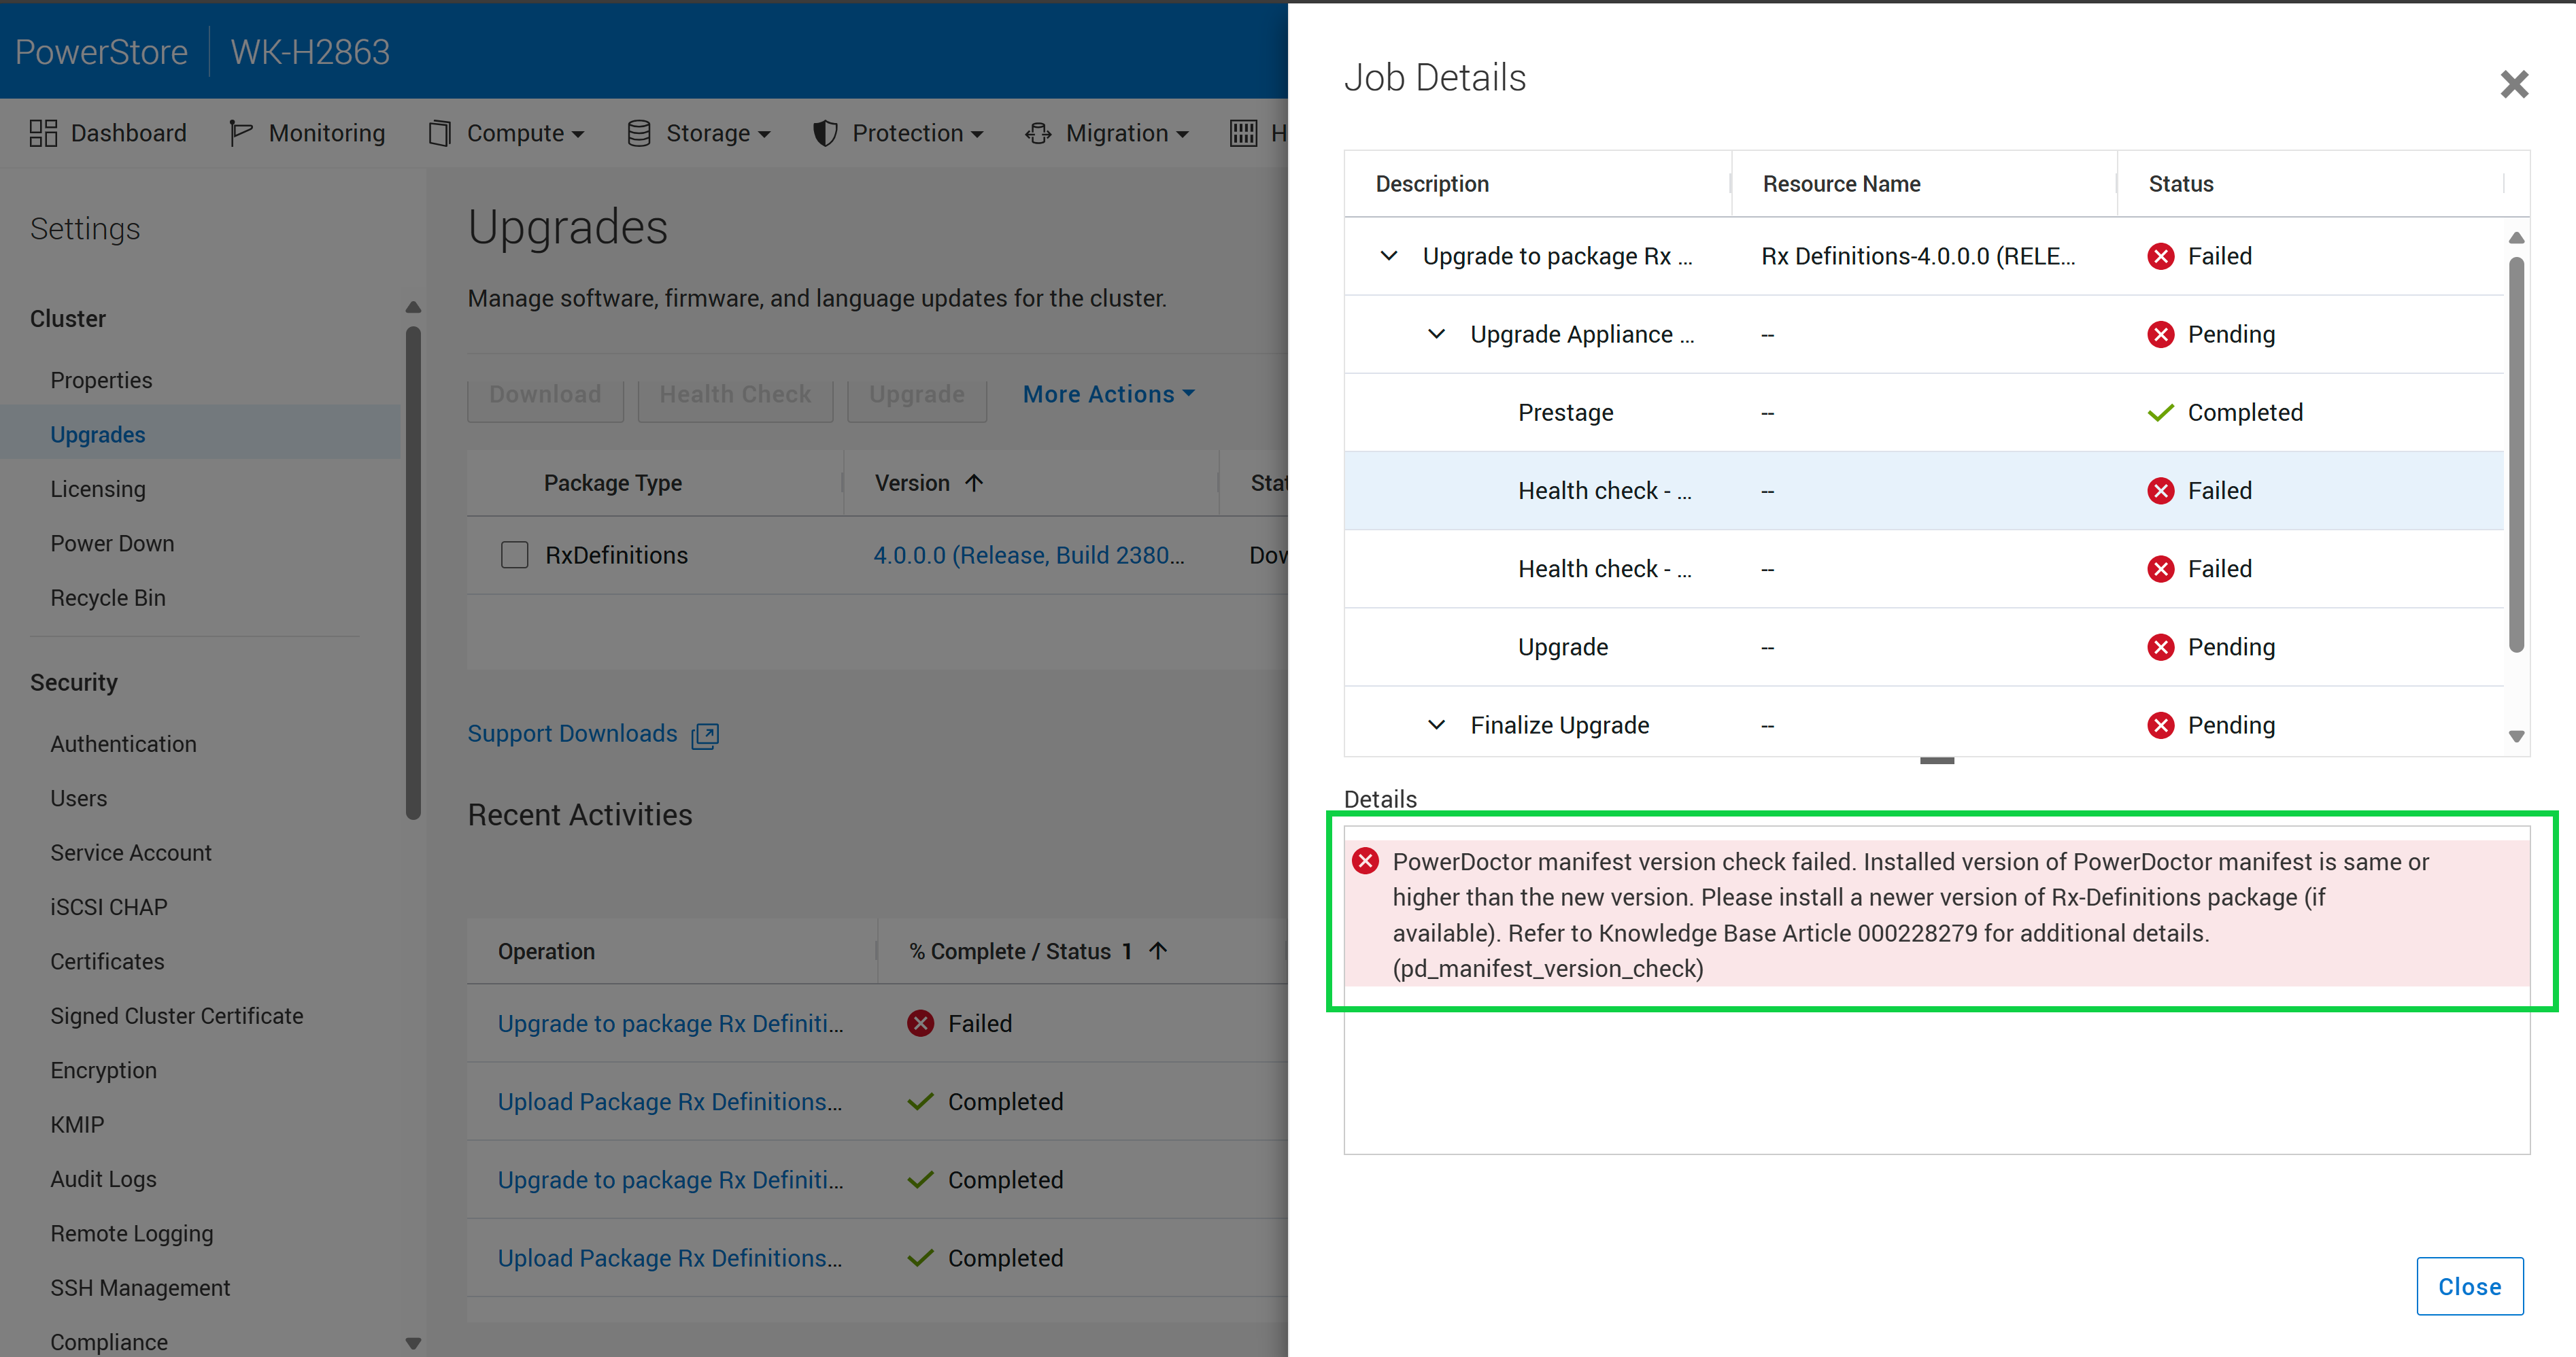Select Authentication under Security
The height and width of the screenshot is (1357, 2576).
point(123,743)
